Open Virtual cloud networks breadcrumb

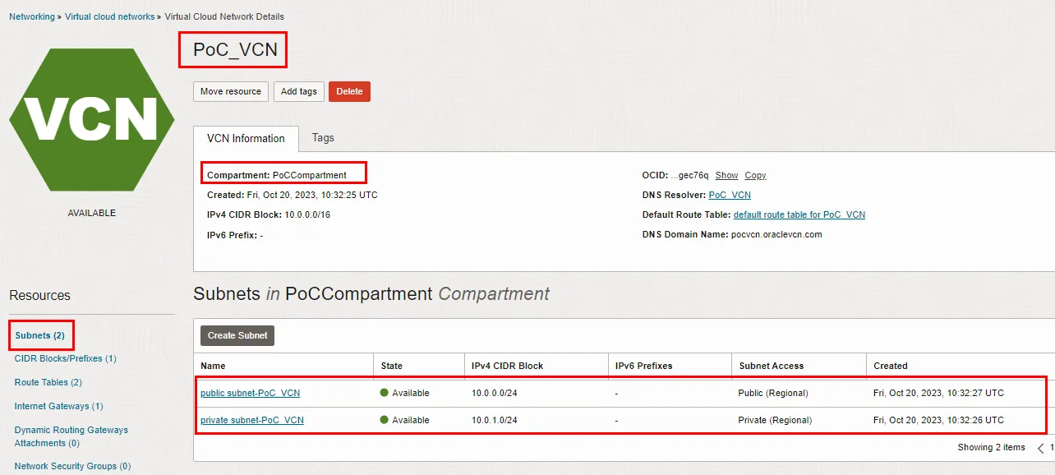(109, 16)
